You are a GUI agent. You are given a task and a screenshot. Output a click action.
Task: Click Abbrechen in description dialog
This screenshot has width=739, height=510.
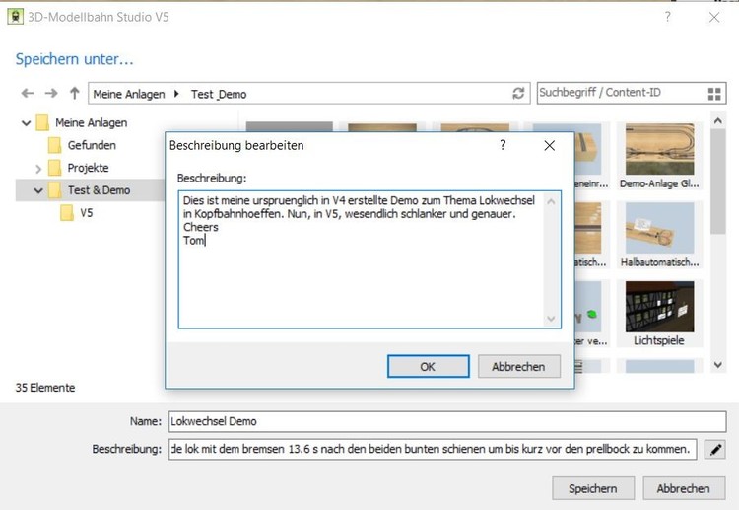(x=519, y=367)
